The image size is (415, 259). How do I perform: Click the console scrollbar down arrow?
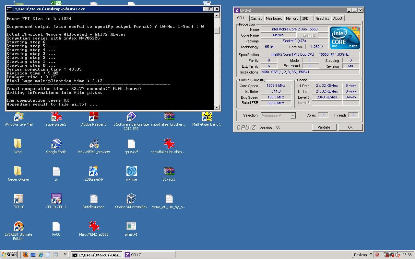click(x=217, y=107)
